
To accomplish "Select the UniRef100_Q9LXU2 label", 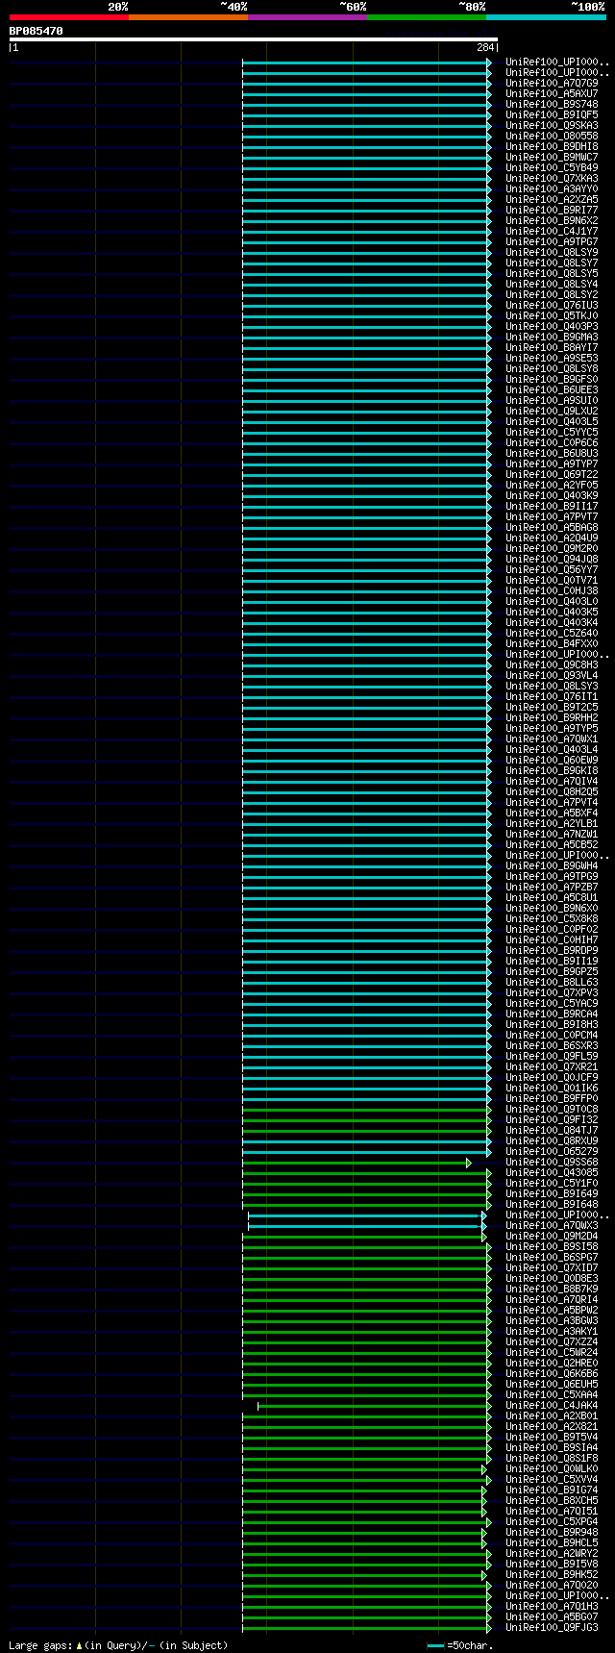I will 552,412.
